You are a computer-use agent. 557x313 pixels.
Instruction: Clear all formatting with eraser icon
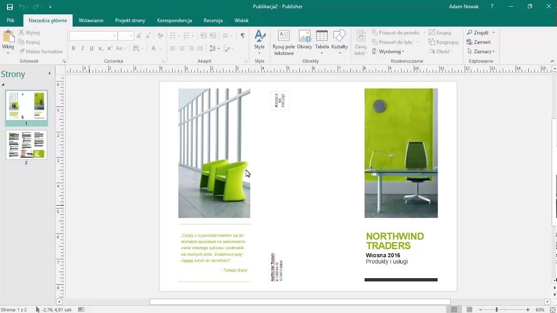(160, 36)
